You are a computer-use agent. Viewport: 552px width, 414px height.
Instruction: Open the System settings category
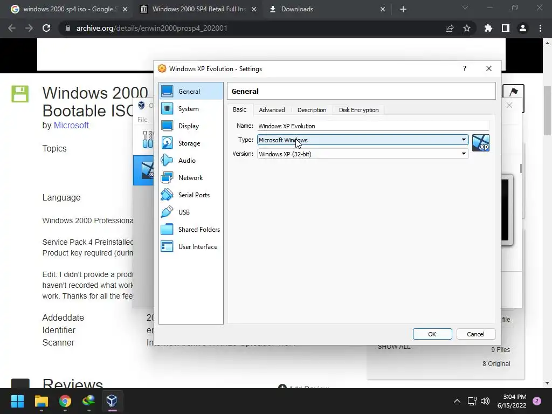tap(191, 109)
